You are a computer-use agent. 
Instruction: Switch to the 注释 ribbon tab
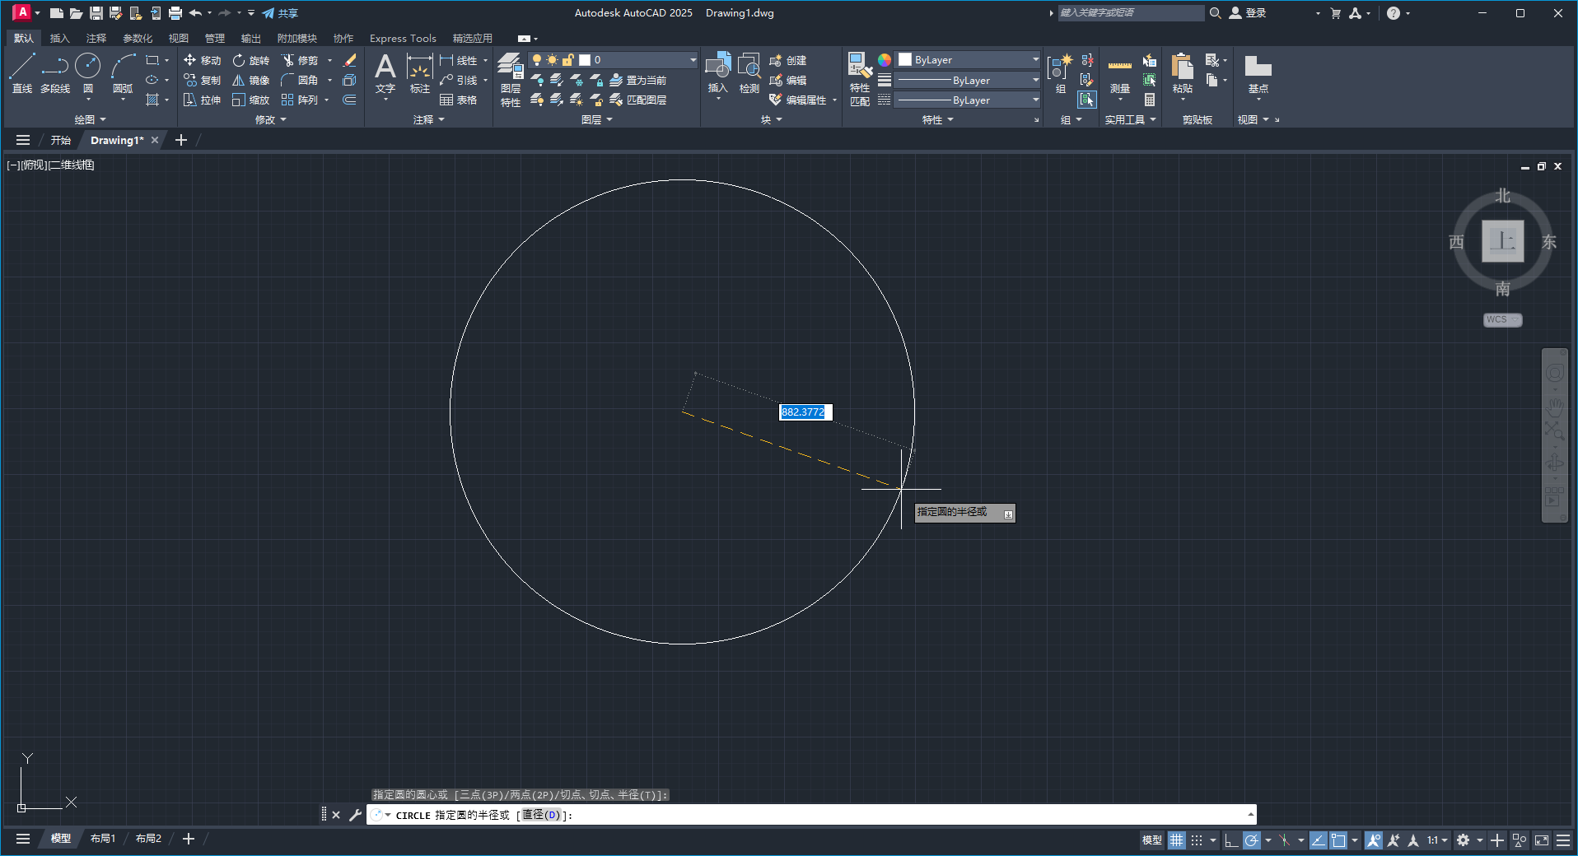(96, 38)
